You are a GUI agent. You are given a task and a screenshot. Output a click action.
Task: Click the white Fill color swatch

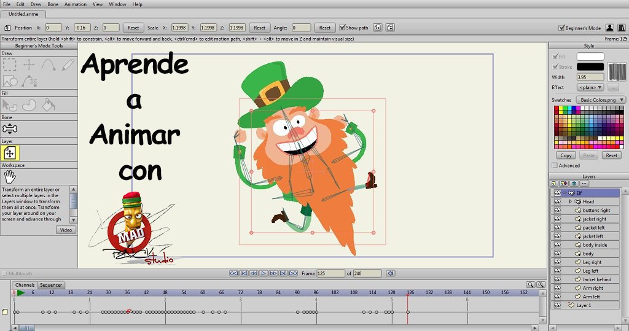click(x=590, y=56)
